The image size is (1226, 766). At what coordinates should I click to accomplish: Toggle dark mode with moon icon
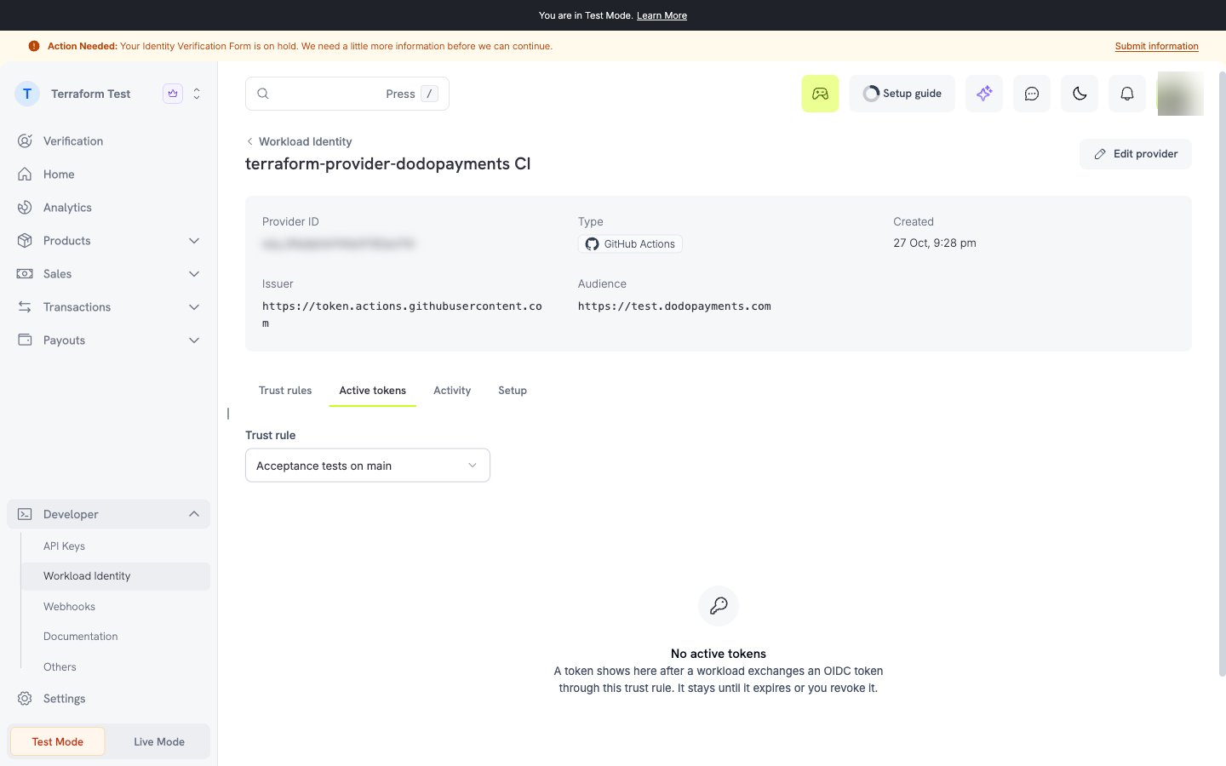(1080, 94)
